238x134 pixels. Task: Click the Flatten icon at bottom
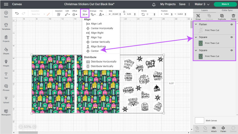(x=223, y=128)
